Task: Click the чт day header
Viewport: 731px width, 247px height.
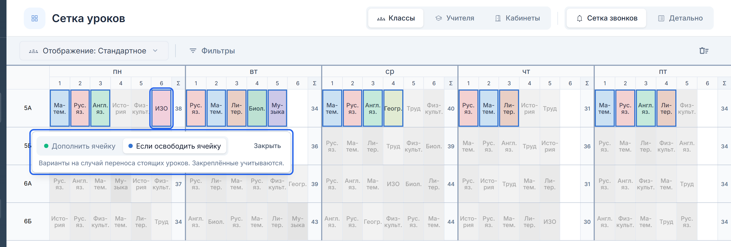Action: 526,71
